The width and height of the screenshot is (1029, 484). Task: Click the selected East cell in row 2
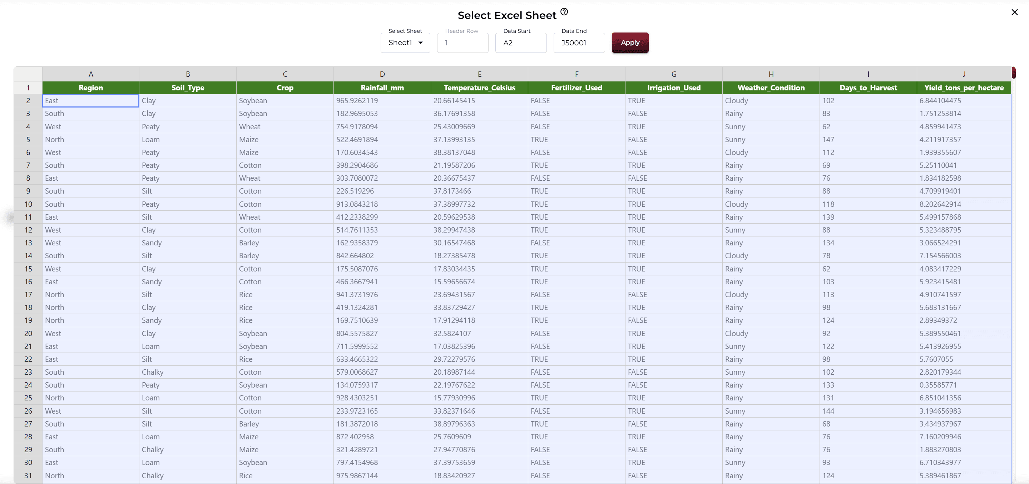pyautogui.click(x=91, y=101)
